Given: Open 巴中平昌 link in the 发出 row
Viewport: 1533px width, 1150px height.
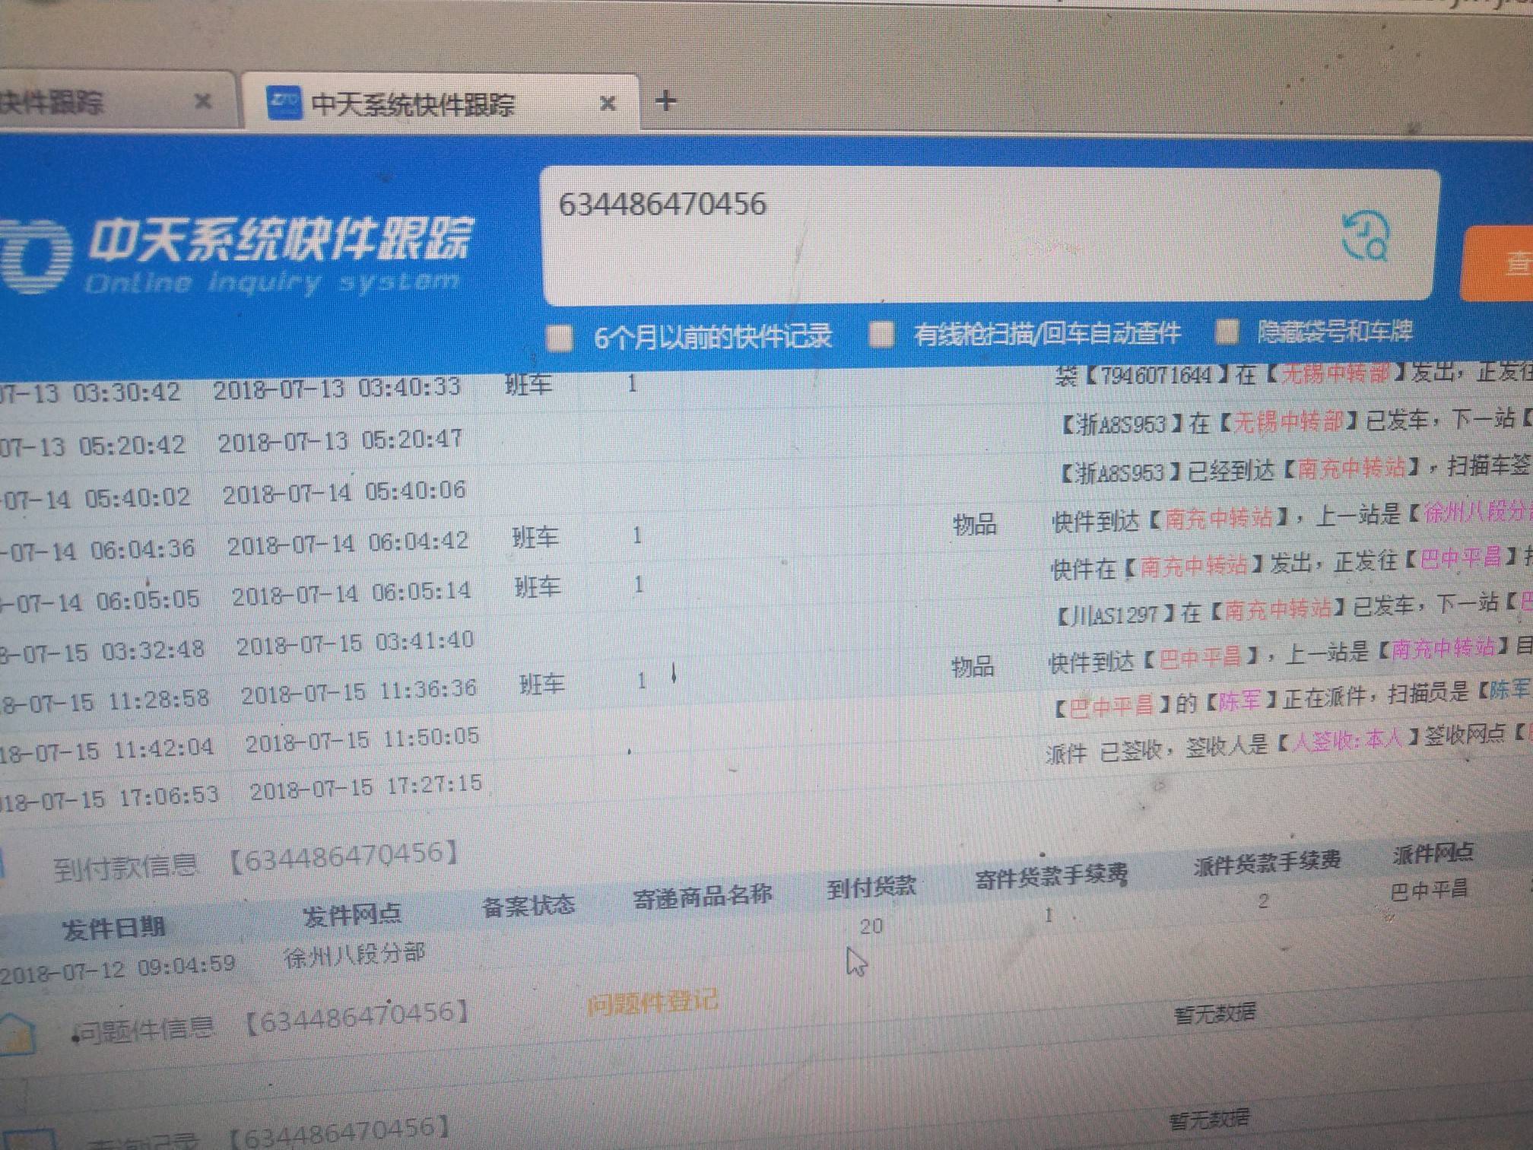Looking at the screenshot, I should (x=1461, y=558).
